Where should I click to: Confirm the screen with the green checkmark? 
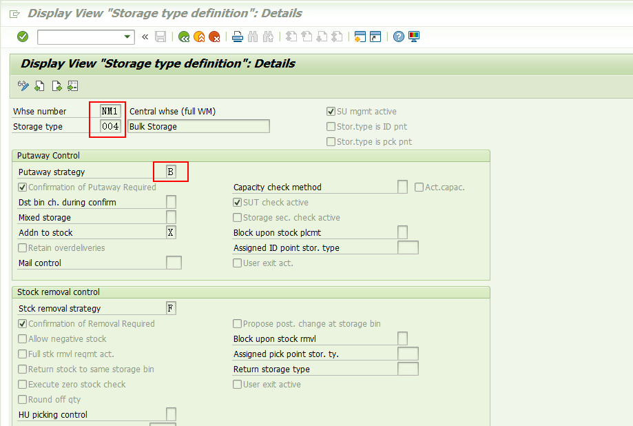coord(22,37)
